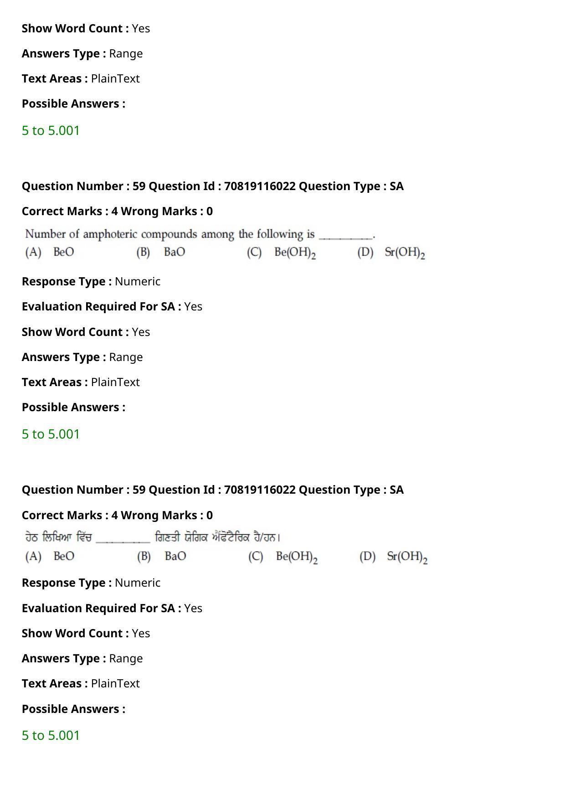The image size is (565, 800).
Task: Select option (A) BeO in Punjabi question
Action: click(50, 556)
